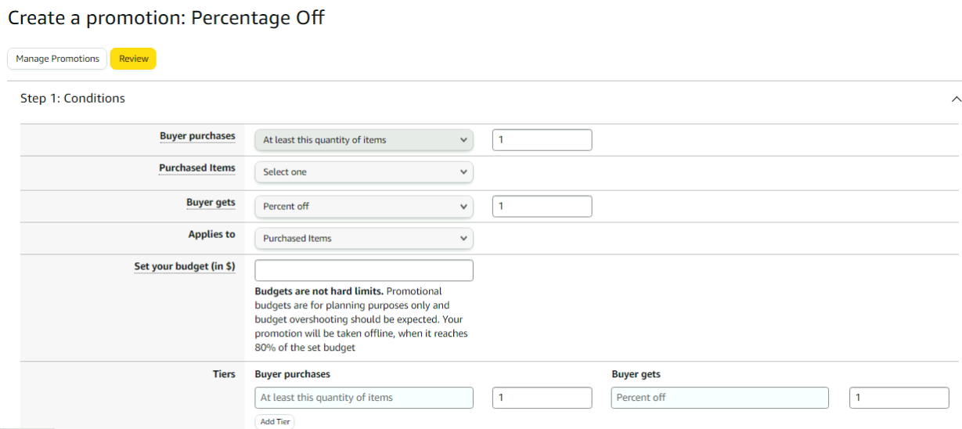Click the Add Tier button
962x429 pixels.
(274, 422)
